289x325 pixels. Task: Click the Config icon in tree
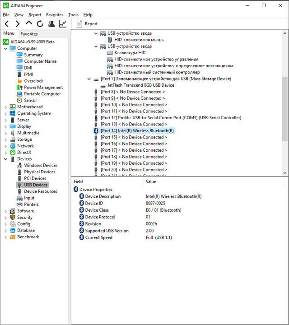13,224
